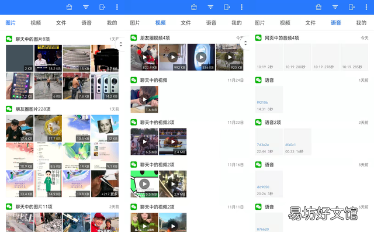
Task: Play the 992 KB video
Action: point(173,57)
